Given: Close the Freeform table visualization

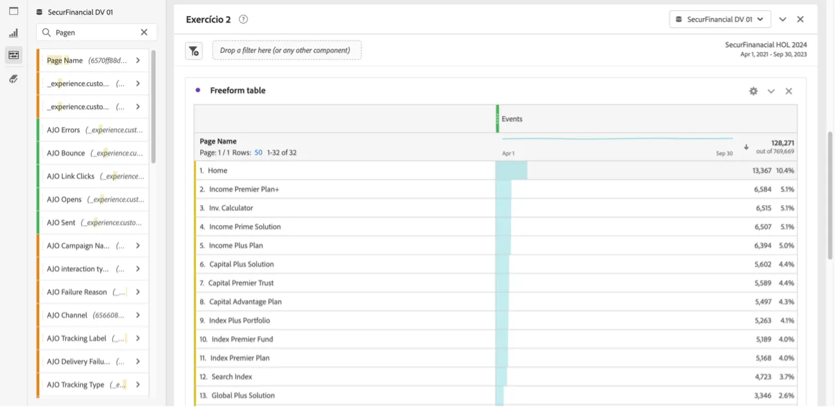Looking at the screenshot, I should pyautogui.click(x=789, y=91).
